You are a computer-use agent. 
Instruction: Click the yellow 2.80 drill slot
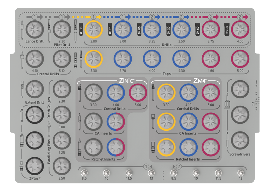(93, 29)
